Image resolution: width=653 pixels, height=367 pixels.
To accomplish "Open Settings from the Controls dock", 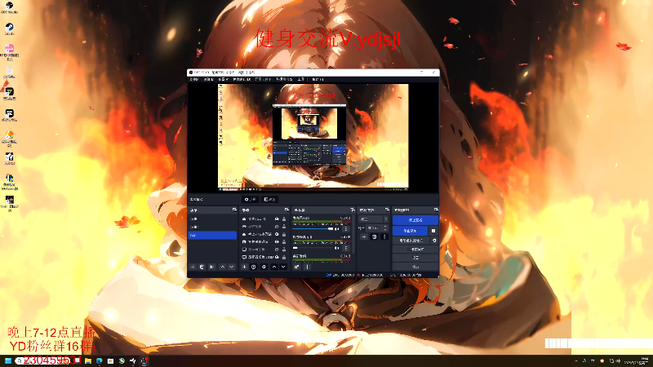I will (415, 258).
